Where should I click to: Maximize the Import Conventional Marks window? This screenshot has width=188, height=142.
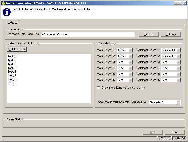click(x=180, y=3)
